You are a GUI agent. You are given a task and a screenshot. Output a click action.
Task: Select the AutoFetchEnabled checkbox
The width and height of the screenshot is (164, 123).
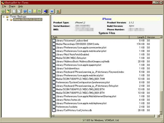click(54, 55)
